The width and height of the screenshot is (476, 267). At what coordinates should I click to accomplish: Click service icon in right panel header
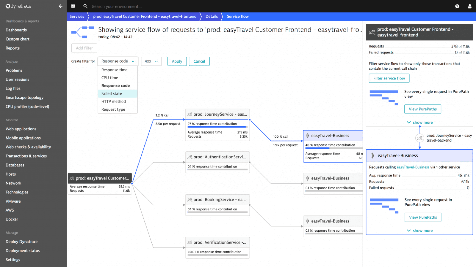pos(372,32)
